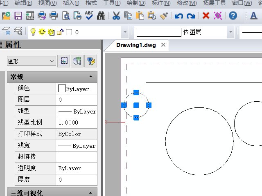Image resolution: width=262 pixels, height=196 pixels.
Task: Click the text style A icon
Action: pos(254,16)
